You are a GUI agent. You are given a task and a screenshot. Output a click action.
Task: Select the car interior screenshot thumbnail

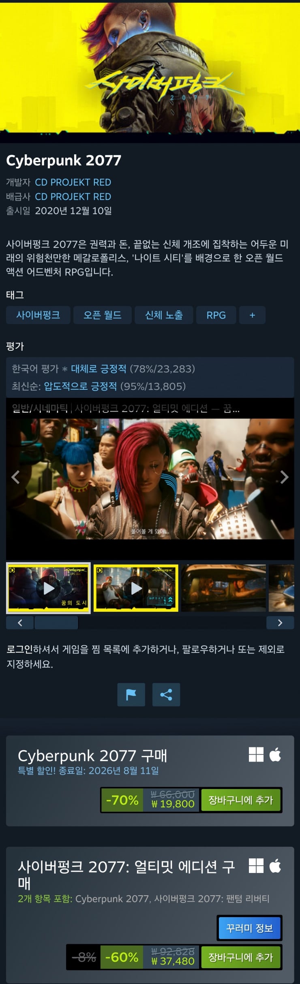point(223,588)
